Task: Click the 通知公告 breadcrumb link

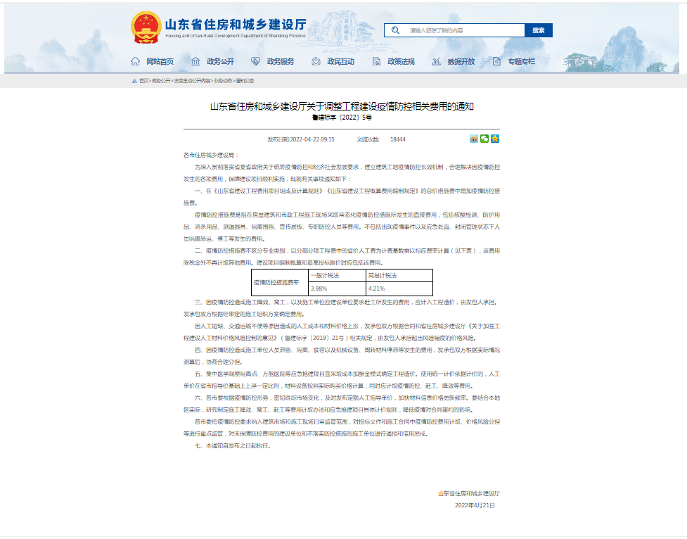Action: click(245, 81)
